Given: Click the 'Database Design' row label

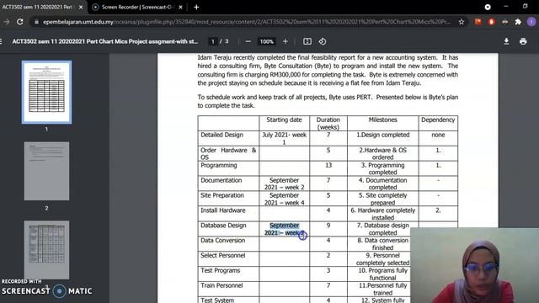Looking at the screenshot, I should click(223, 226).
